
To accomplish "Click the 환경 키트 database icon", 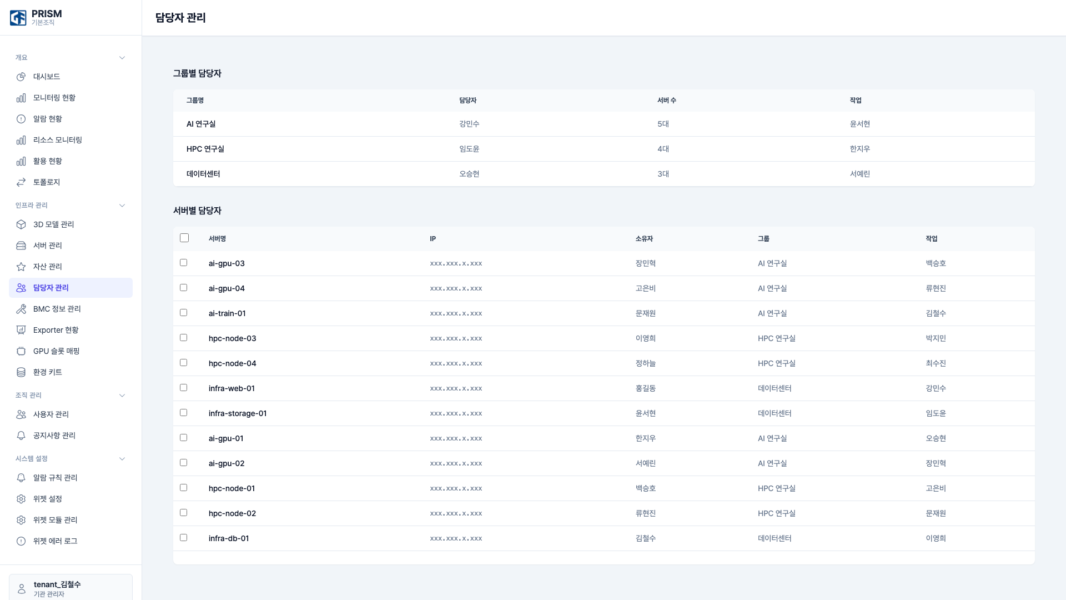I will point(21,372).
